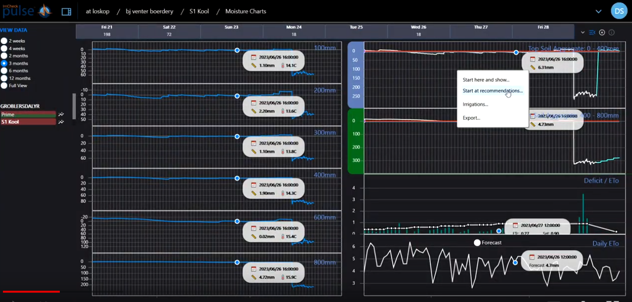632x302 pixels.
Task: Click '800mm' chart label
Action: [325, 262]
